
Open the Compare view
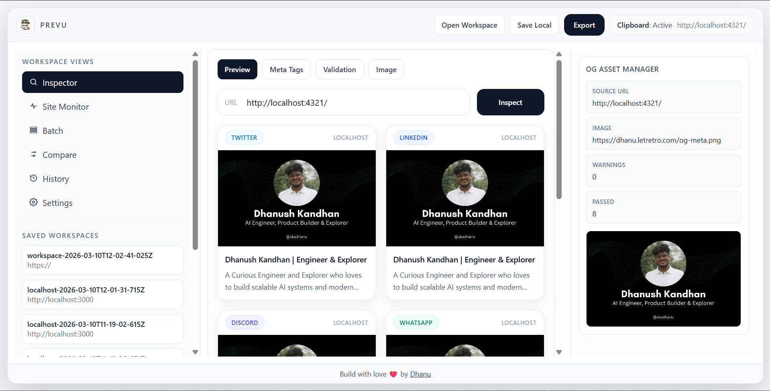coord(59,155)
